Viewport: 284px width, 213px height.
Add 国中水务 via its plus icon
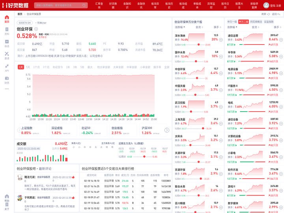point(221,56)
